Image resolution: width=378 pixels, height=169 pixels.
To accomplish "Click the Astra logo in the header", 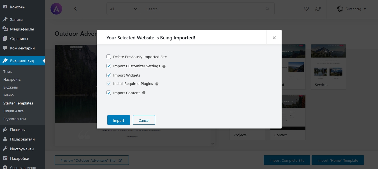I will (56, 9).
